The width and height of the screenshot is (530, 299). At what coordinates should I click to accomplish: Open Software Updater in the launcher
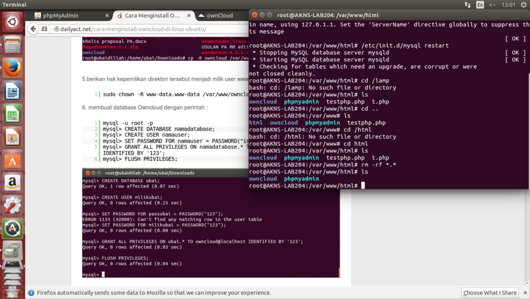pos(13,229)
